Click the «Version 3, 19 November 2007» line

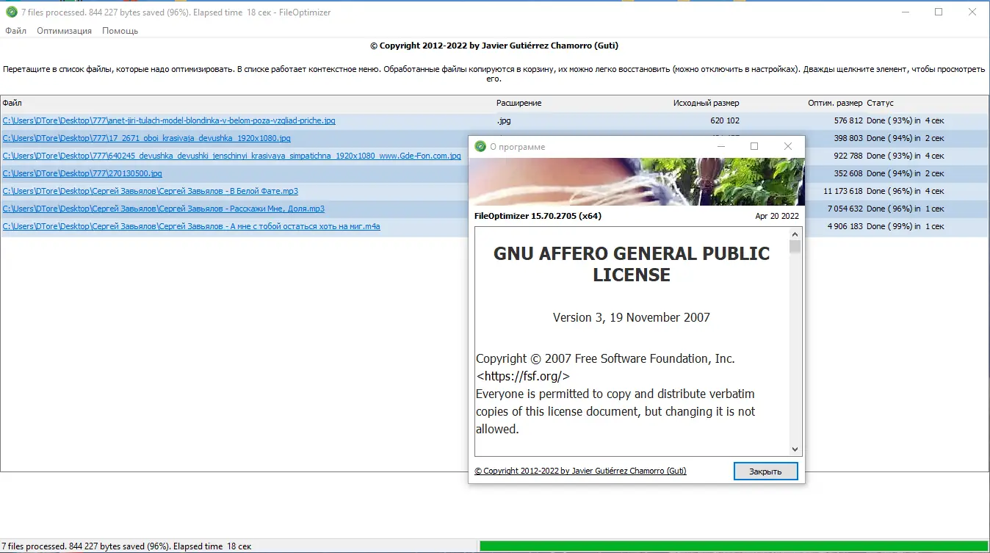(632, 318)
